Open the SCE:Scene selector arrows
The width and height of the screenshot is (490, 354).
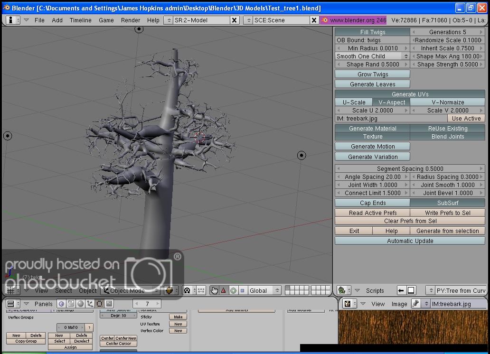[x=249, y=20]
